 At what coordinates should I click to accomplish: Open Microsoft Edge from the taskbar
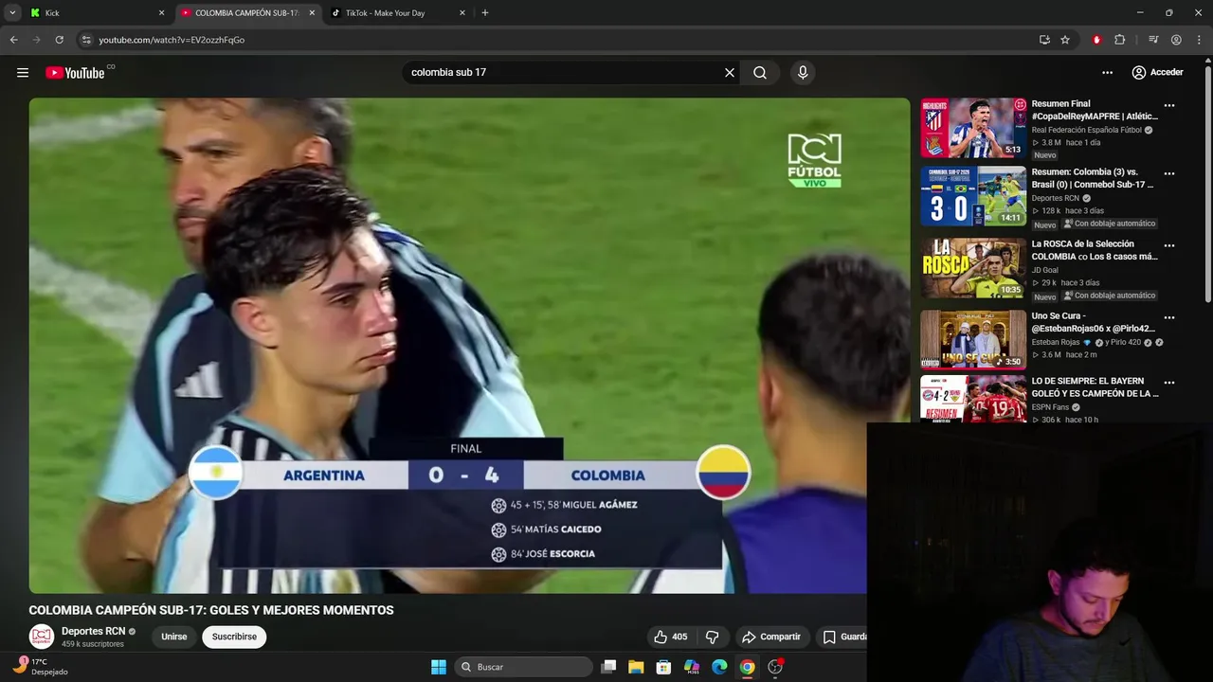point(719,667)
